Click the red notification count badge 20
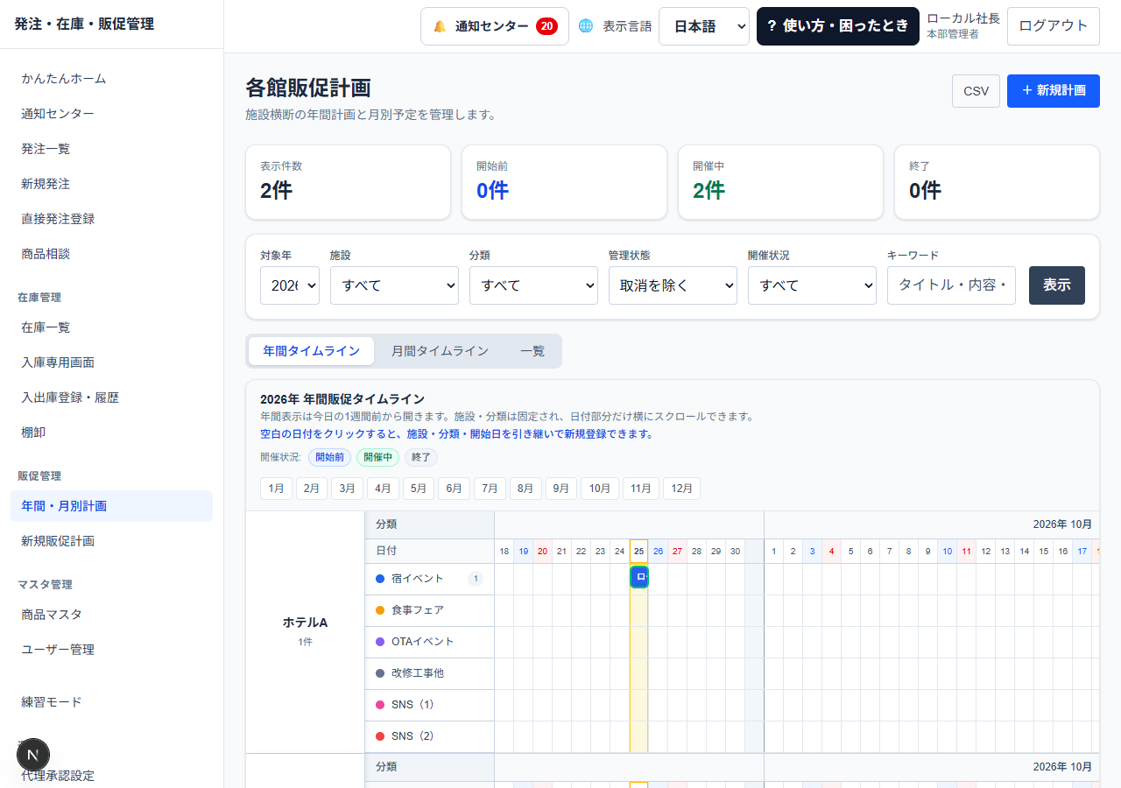The width and height of the screenshot is (1121, 788). click(x=546, y=26)
